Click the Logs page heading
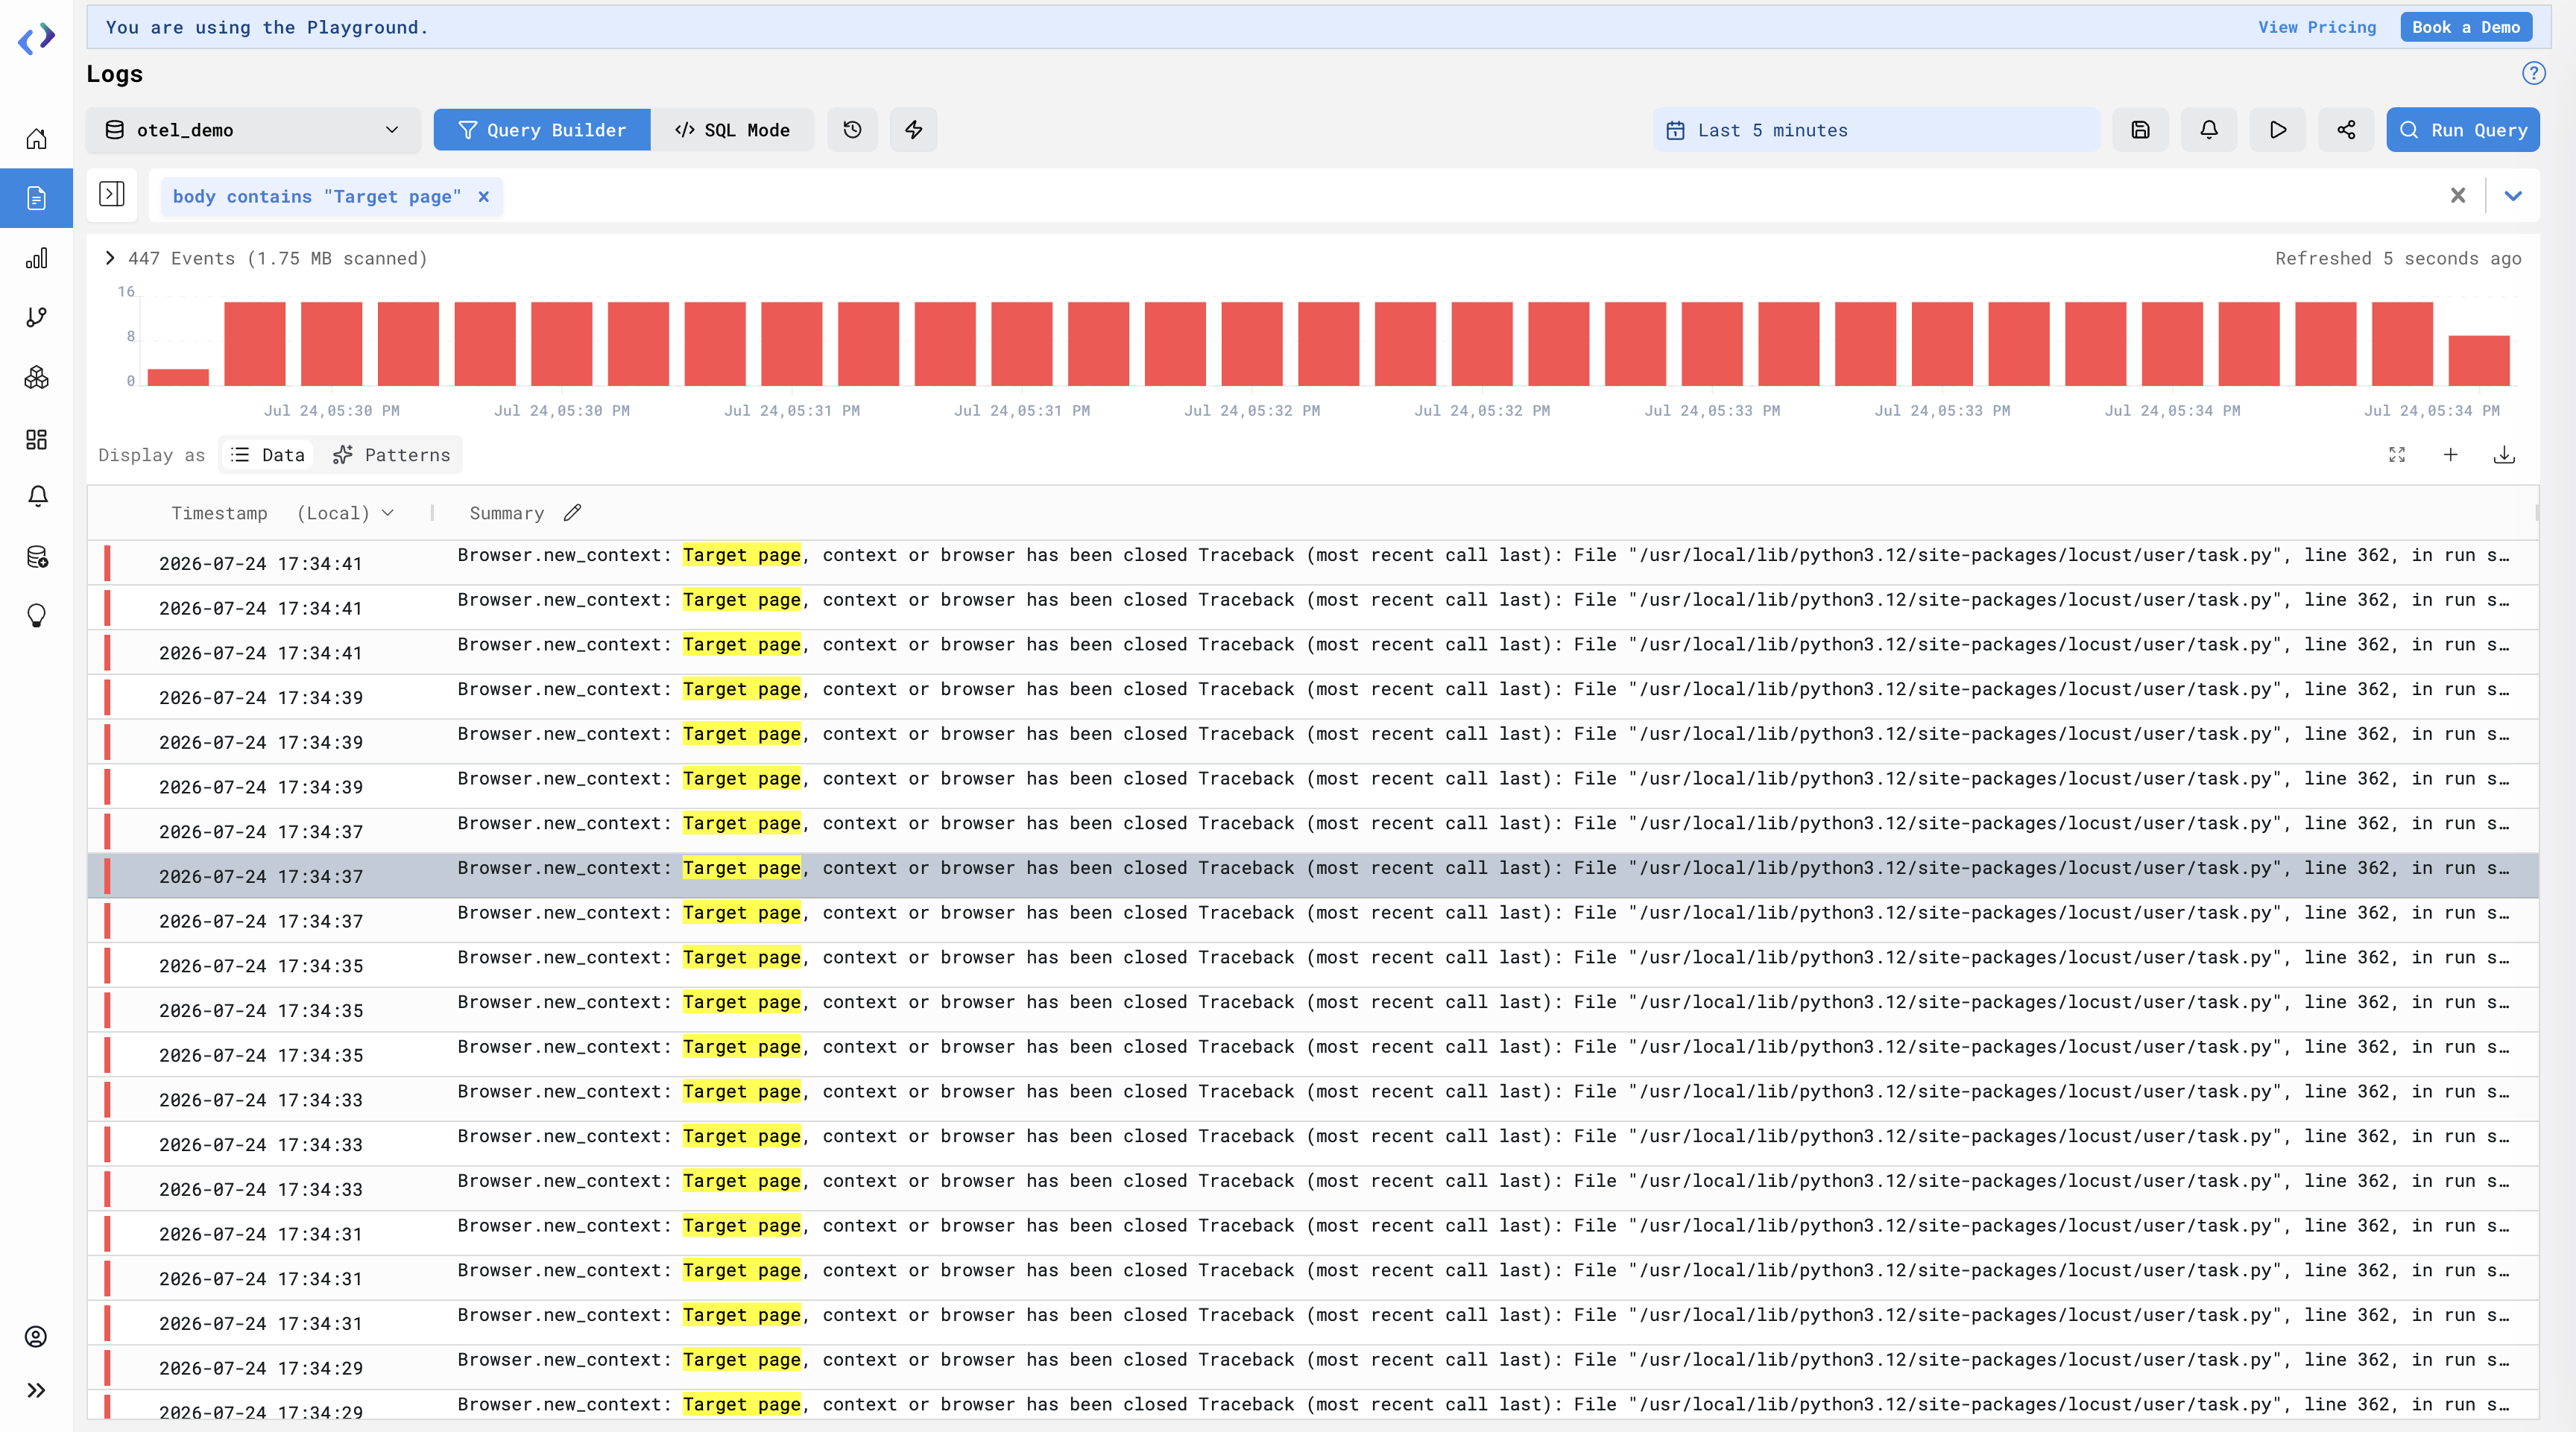The width and height of the screenshot is (2576, 1432). click(x=115, y=74)
